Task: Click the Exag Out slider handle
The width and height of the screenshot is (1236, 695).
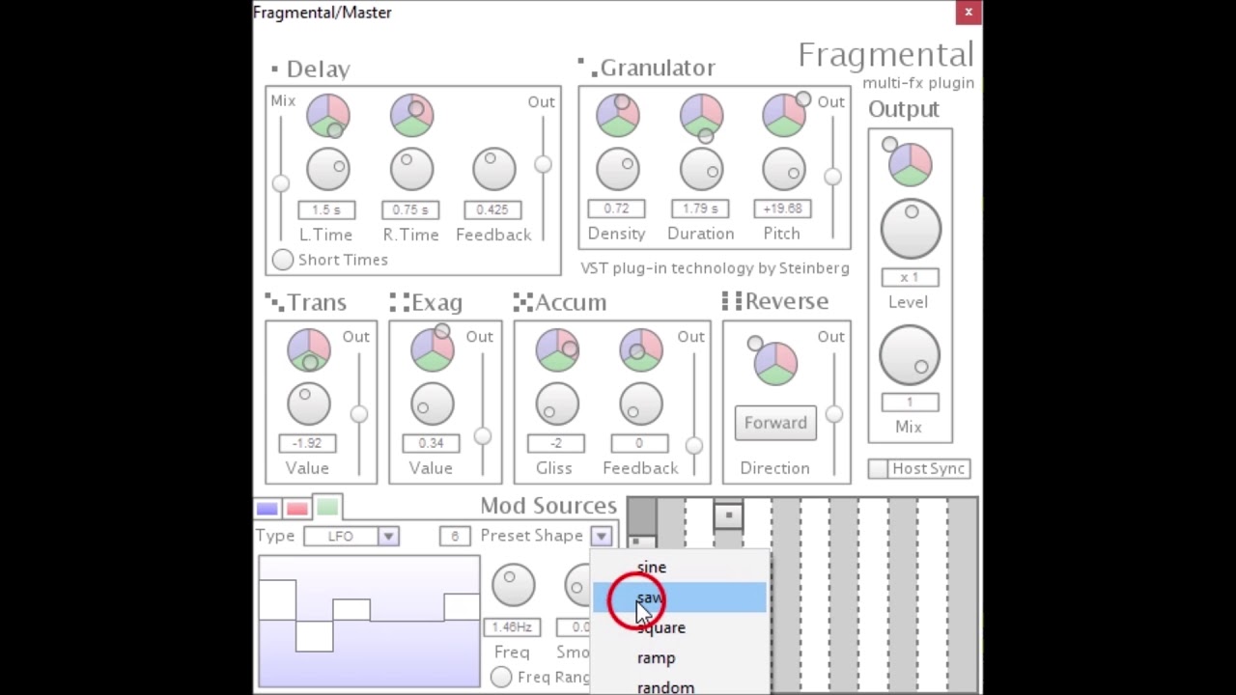Action: point(482,436)
